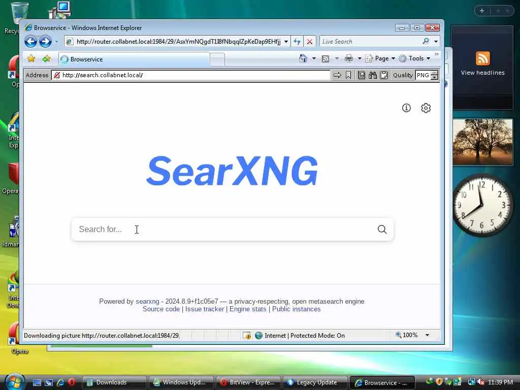Expand the Home button dropdown arrow
Viewport: 520px width, 390px height.
[314, 59]
